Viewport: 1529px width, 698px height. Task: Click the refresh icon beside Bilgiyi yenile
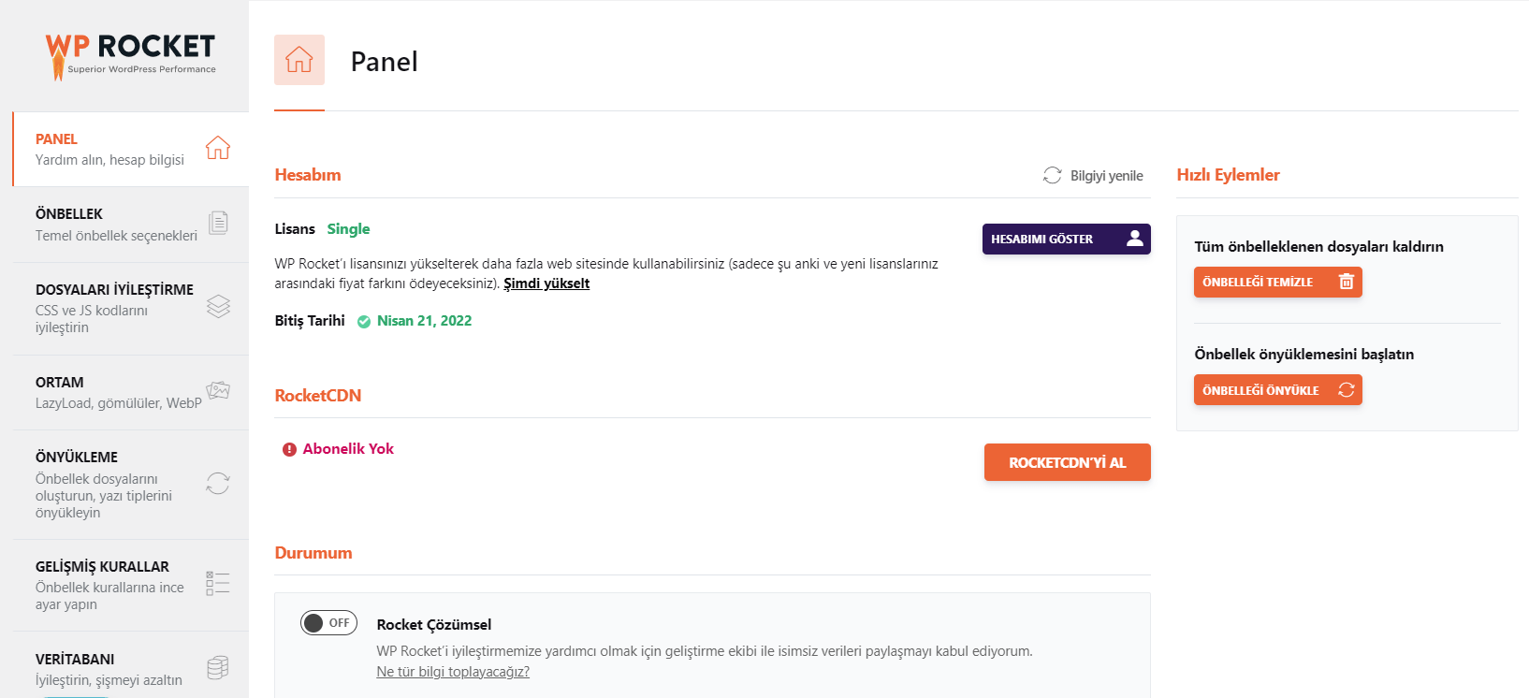(x=1053, y=176)
